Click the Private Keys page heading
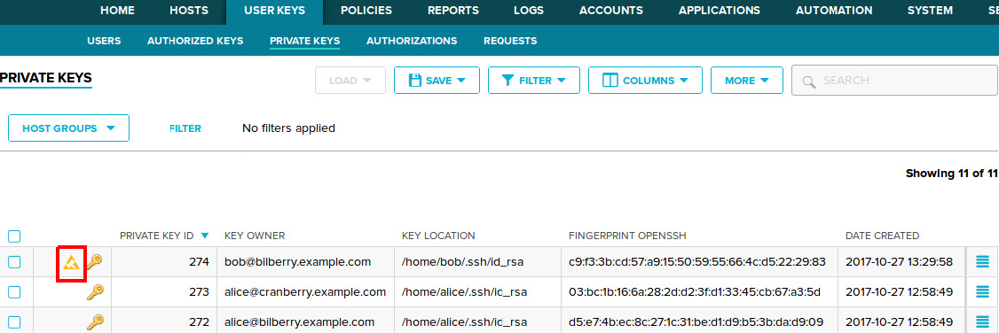The image size is (999, 333). pos(46,78)
